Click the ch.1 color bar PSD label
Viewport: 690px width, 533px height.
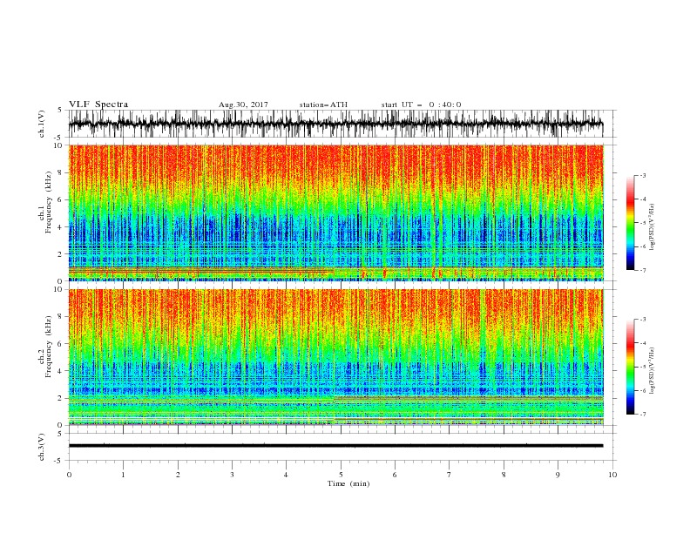pos(652,227)
